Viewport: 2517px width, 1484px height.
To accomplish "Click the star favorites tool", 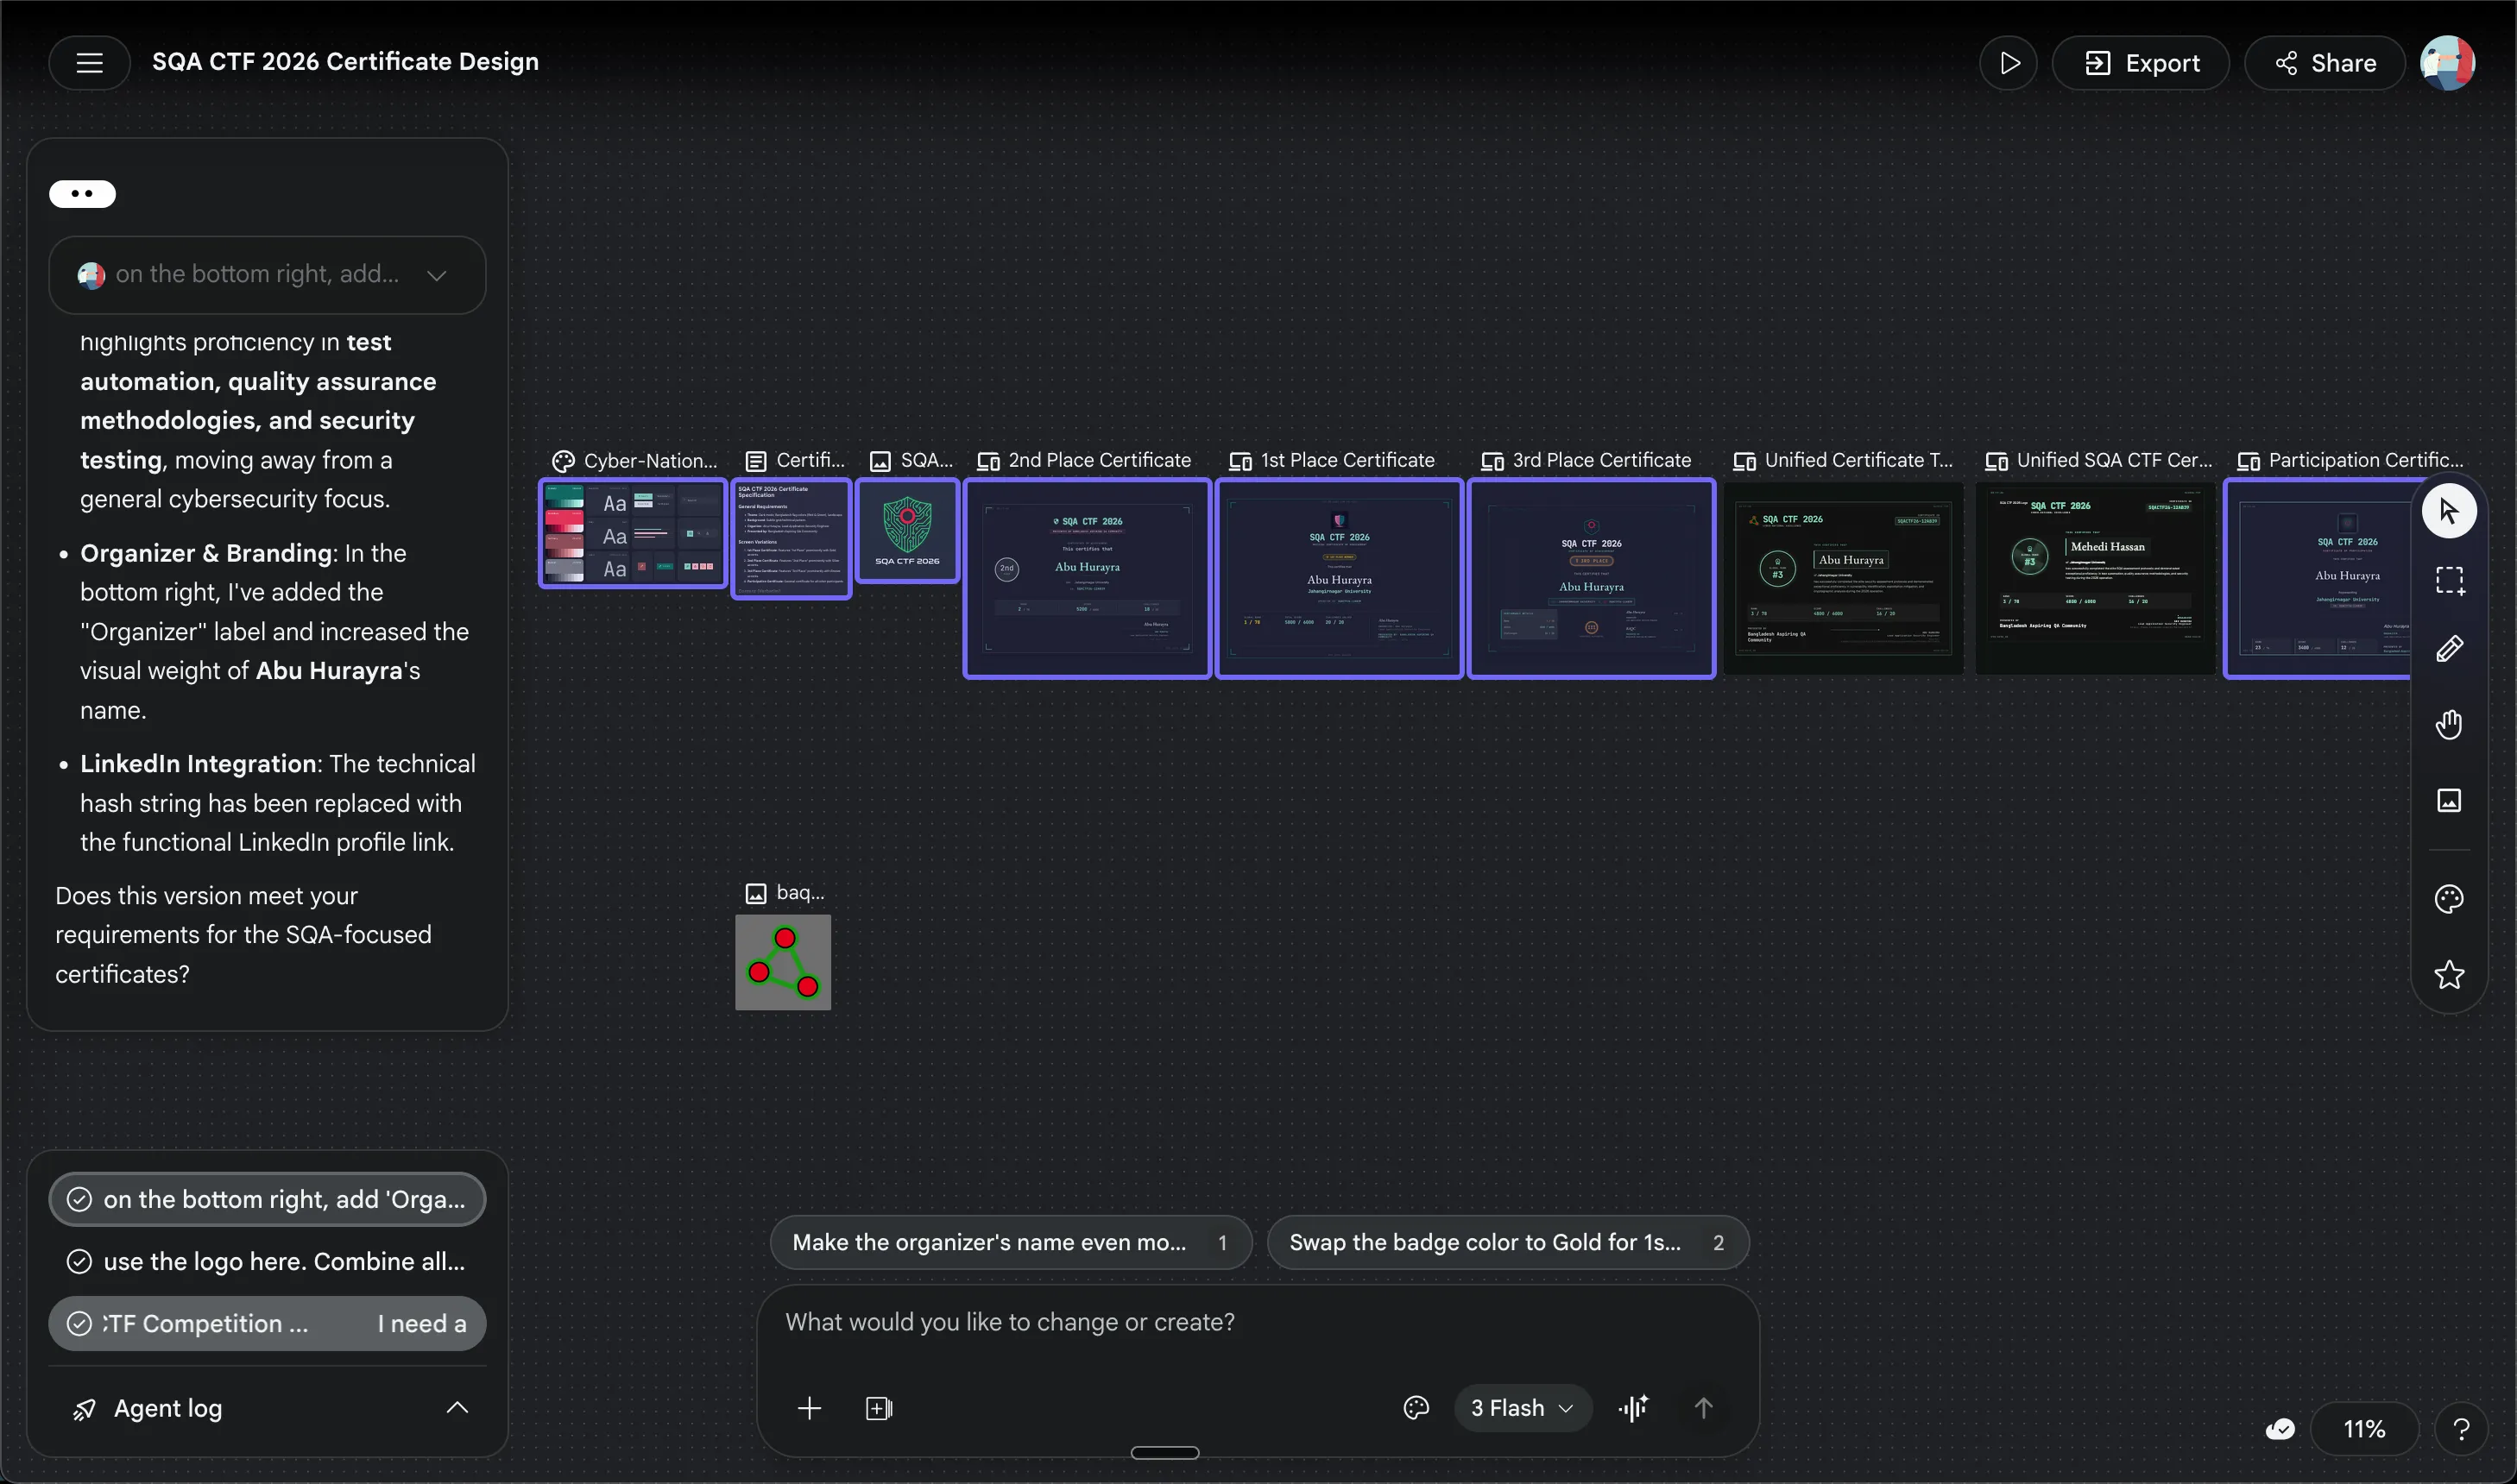I will (2449, 974).
